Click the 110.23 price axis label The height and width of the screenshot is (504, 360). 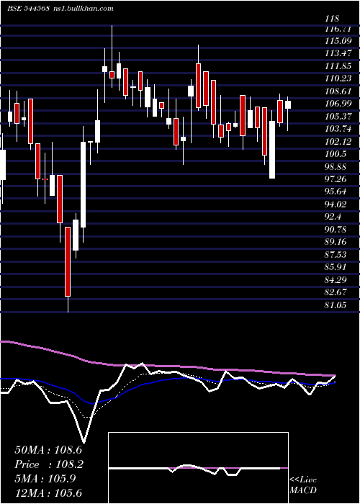pyautogui.click(x=338, y=78)
